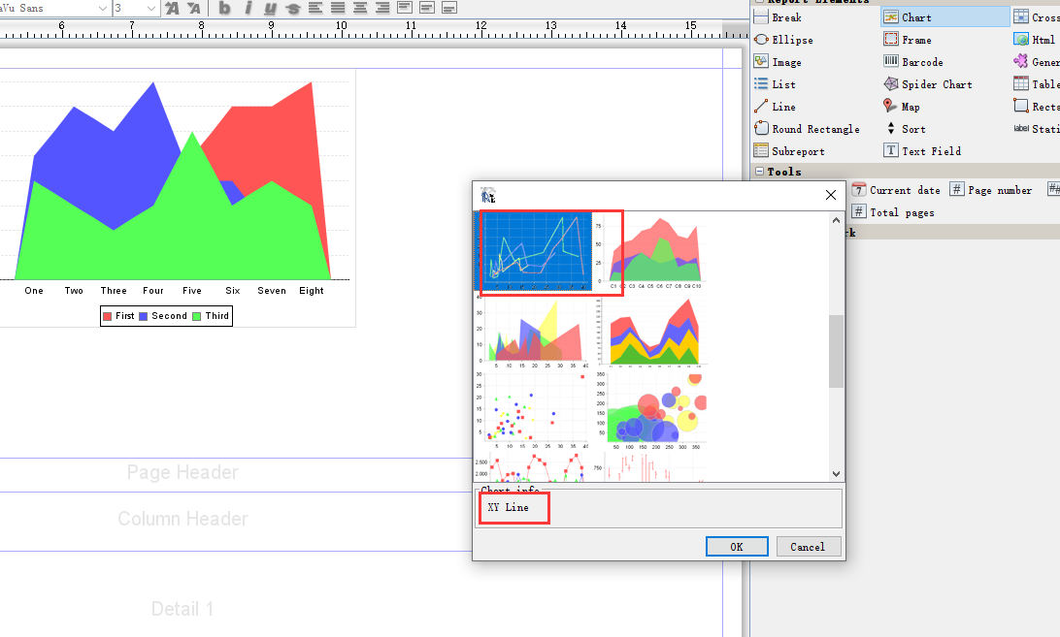Viewport: 1060px width, 637px height.
Task: Click chart gallery scrollbar down arrow
Action: pos(836,474)
